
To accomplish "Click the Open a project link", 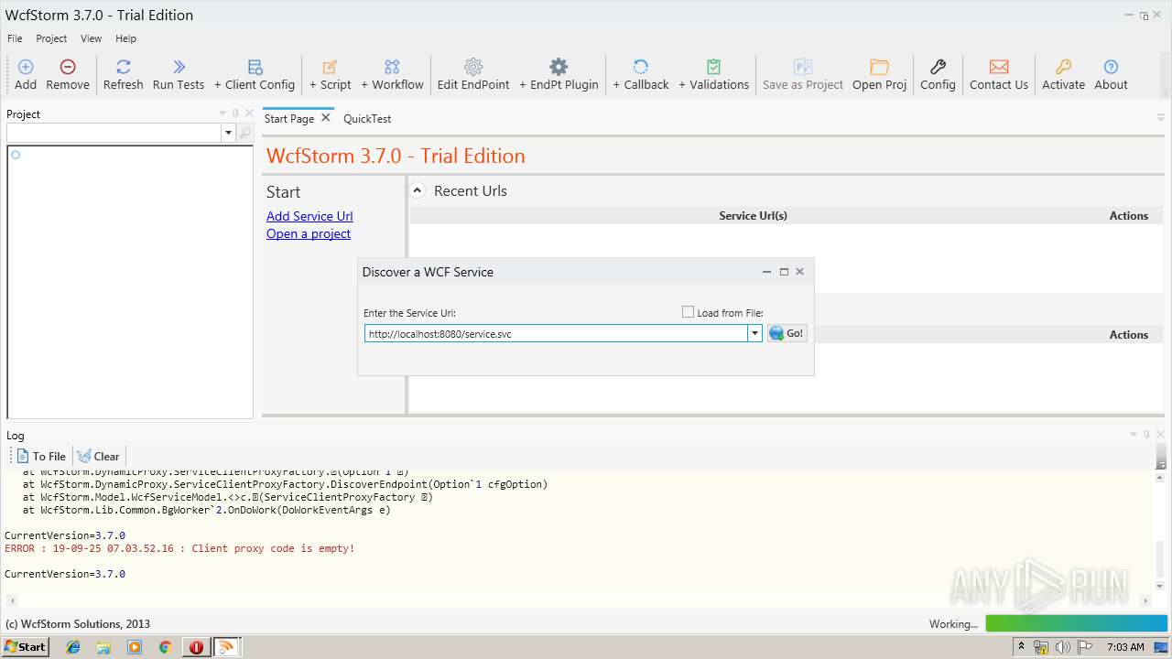I will click(x=309, y=233).
